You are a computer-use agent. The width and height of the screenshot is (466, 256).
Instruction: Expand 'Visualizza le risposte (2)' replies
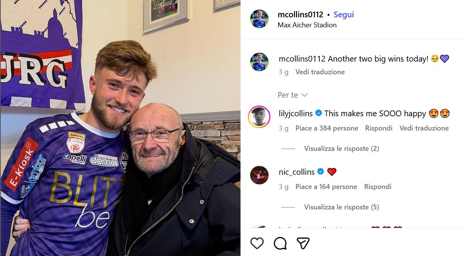[341, 149]
